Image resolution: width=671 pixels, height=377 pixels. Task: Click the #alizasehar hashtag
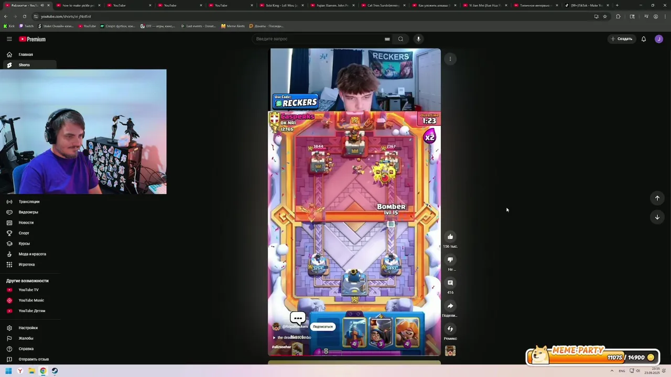coord(282,347)
